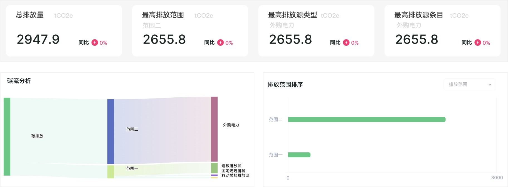The image size is (508, 187).
Task: Click the 同比 0% text in 总排放量 card
Action: coord(93,42)
